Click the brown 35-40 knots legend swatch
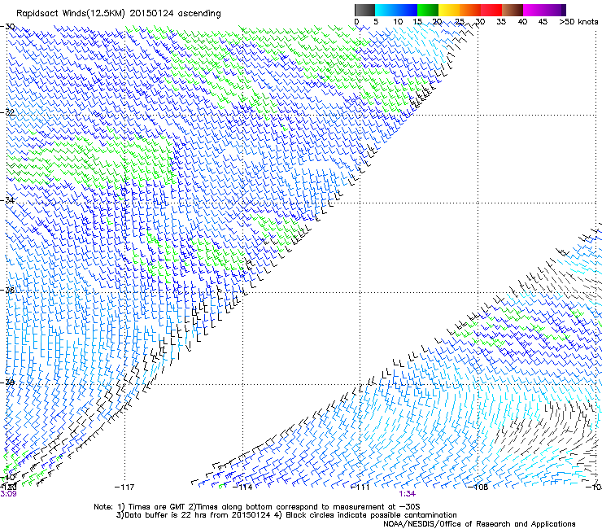Viewport: 602px width, 529px height. pyautogui.click(x=513, y=10)
